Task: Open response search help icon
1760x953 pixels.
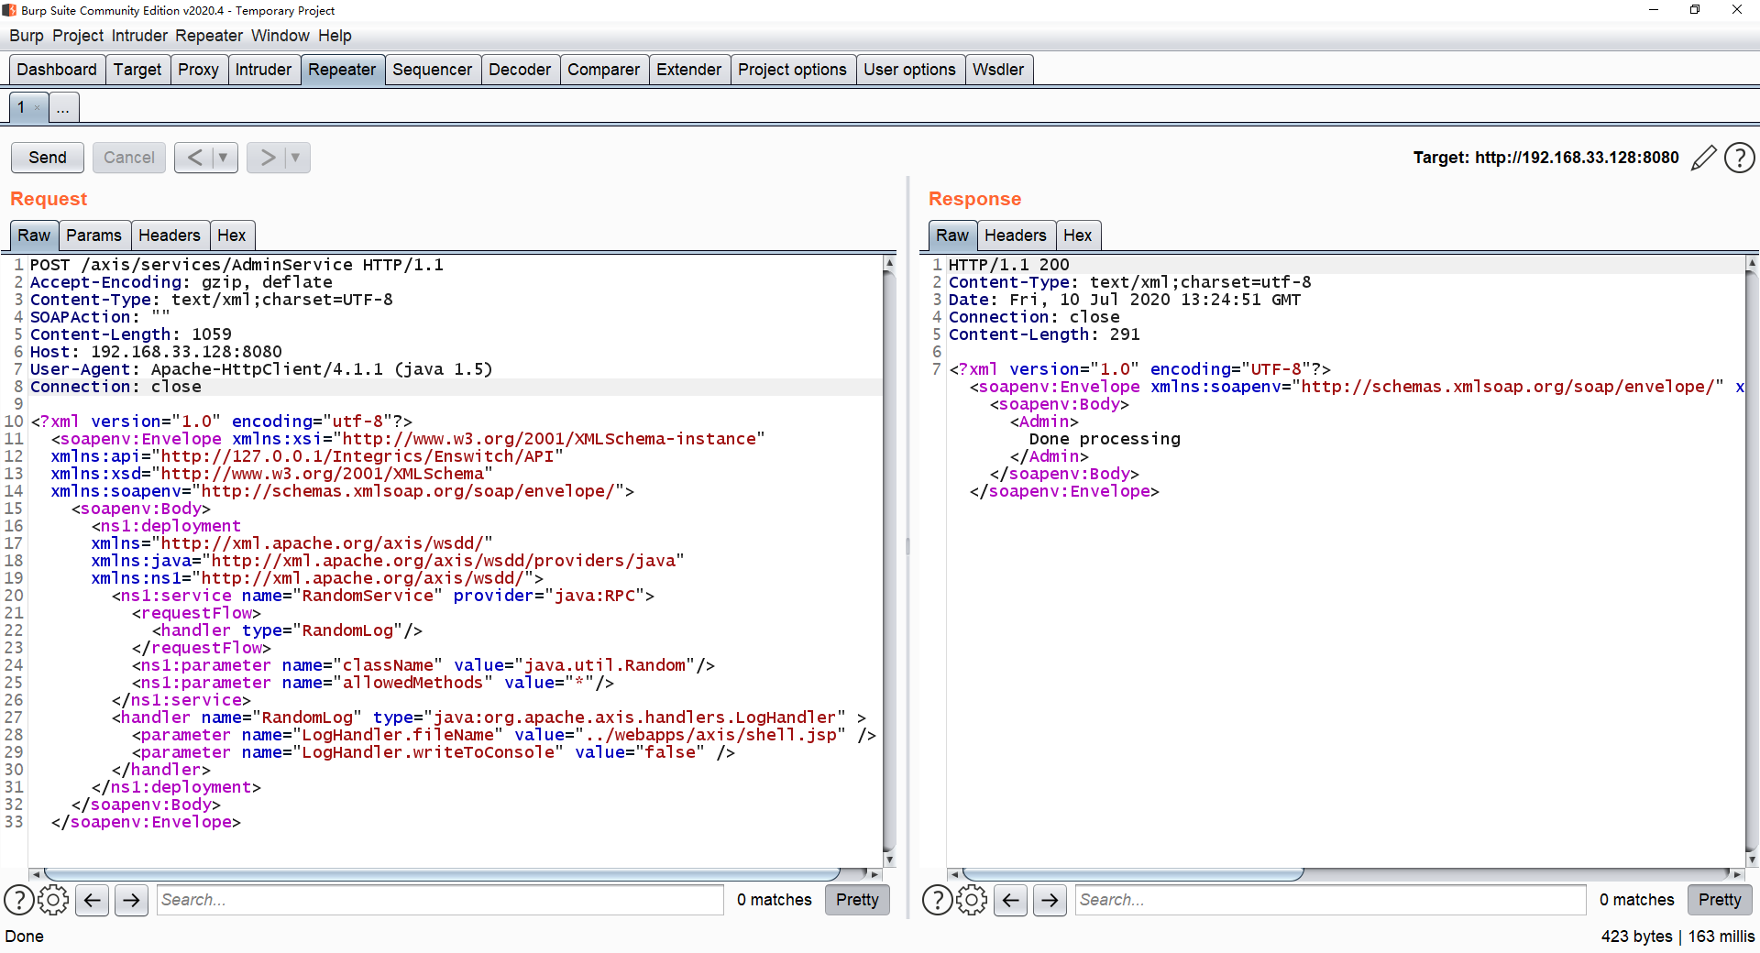Action: [x=937, y=900]
